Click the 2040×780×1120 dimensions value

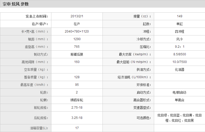77,31
